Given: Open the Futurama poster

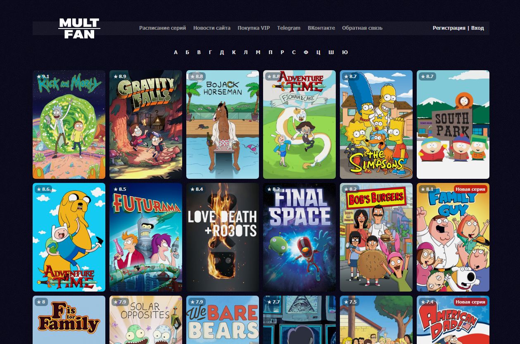Looking at the screenshot, I should coord(146,237).
